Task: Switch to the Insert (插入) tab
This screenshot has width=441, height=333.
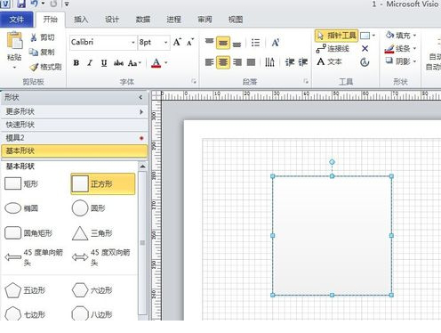Action: (x=81, y=20)
